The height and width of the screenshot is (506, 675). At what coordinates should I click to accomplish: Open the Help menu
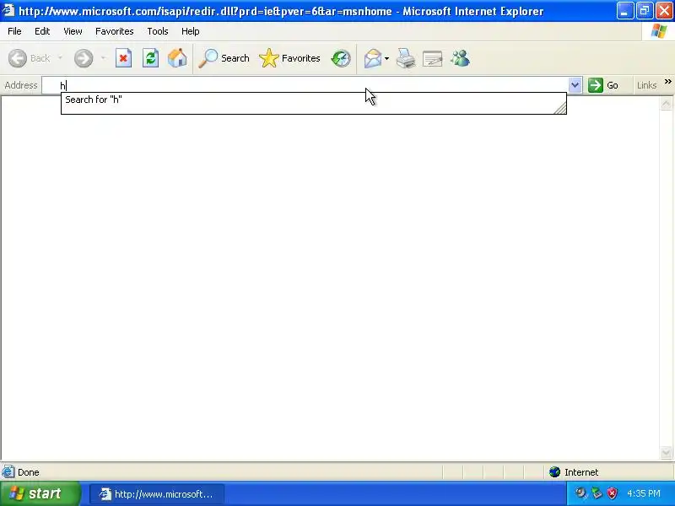191,31
